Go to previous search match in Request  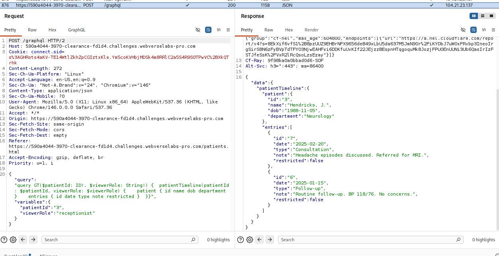[23, 240]
